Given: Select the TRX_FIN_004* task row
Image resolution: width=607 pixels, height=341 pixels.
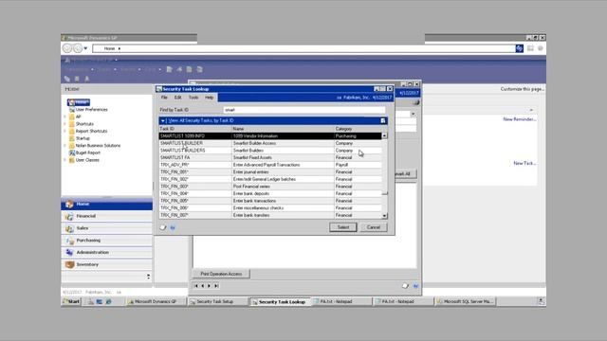Looking at the screenshot, I should 269,193.
